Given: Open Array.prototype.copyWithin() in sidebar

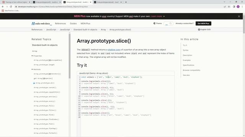Looking at the screenshot, I should [47, 92].
